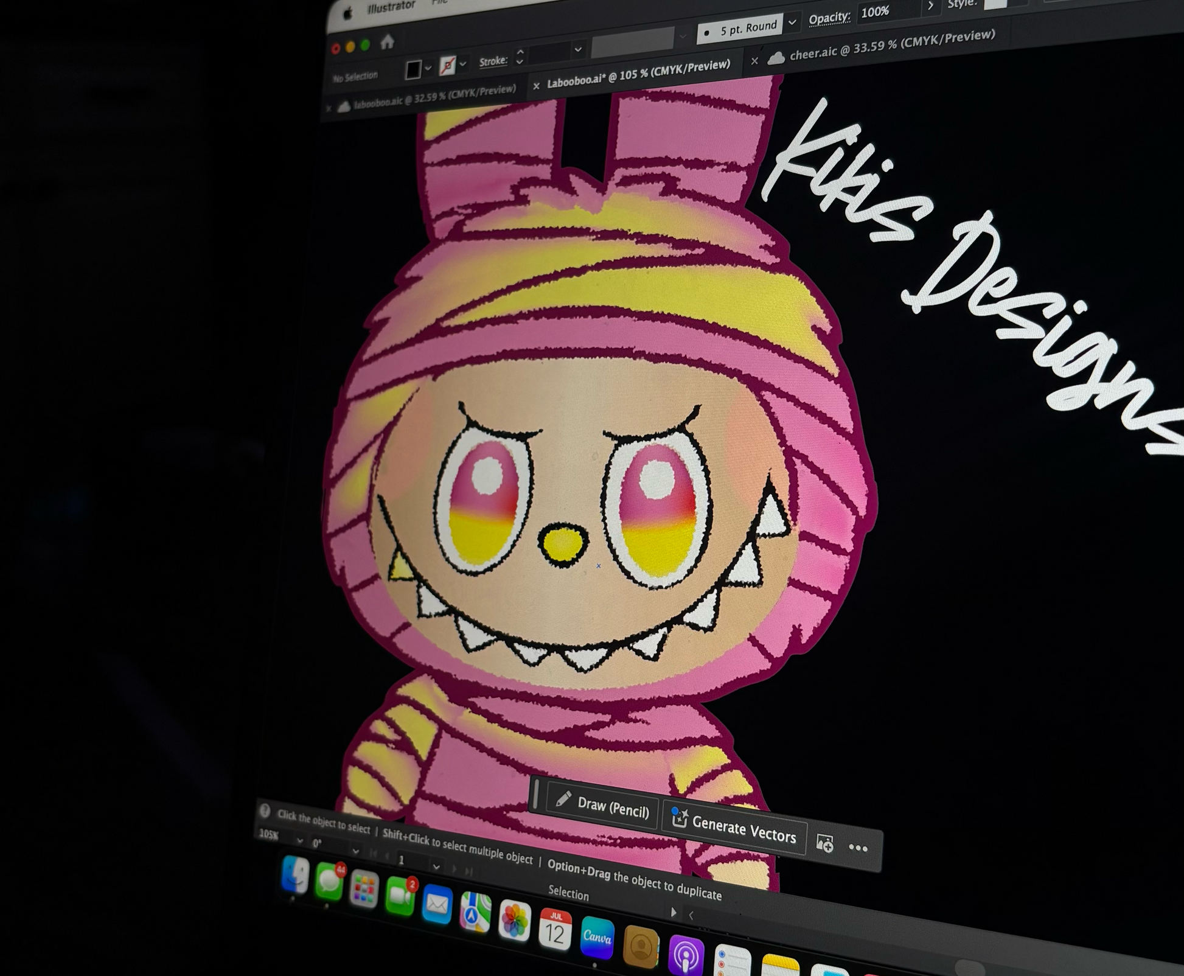Go to the first artboard

click(375, 854)
